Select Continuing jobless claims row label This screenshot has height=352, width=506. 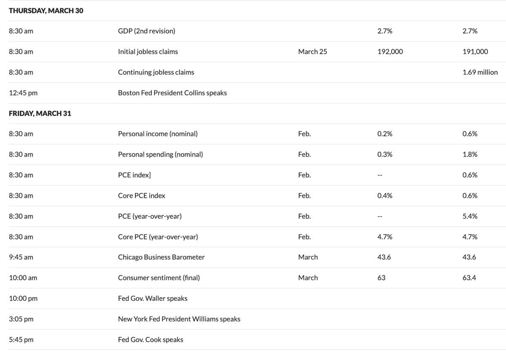tap(156, 72)
